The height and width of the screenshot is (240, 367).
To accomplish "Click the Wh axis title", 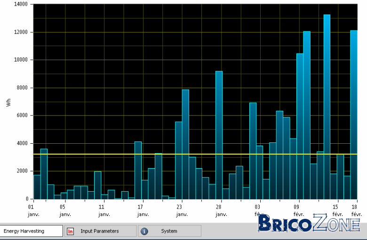I will (8, 102).
